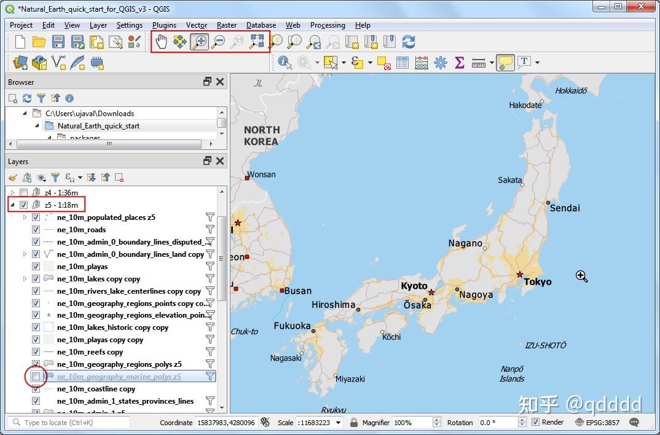Image resolution: width=660 pixels, height=435 pixels.
Task: Open the Manage Map Themes dropdown
Action: (40, 178)
